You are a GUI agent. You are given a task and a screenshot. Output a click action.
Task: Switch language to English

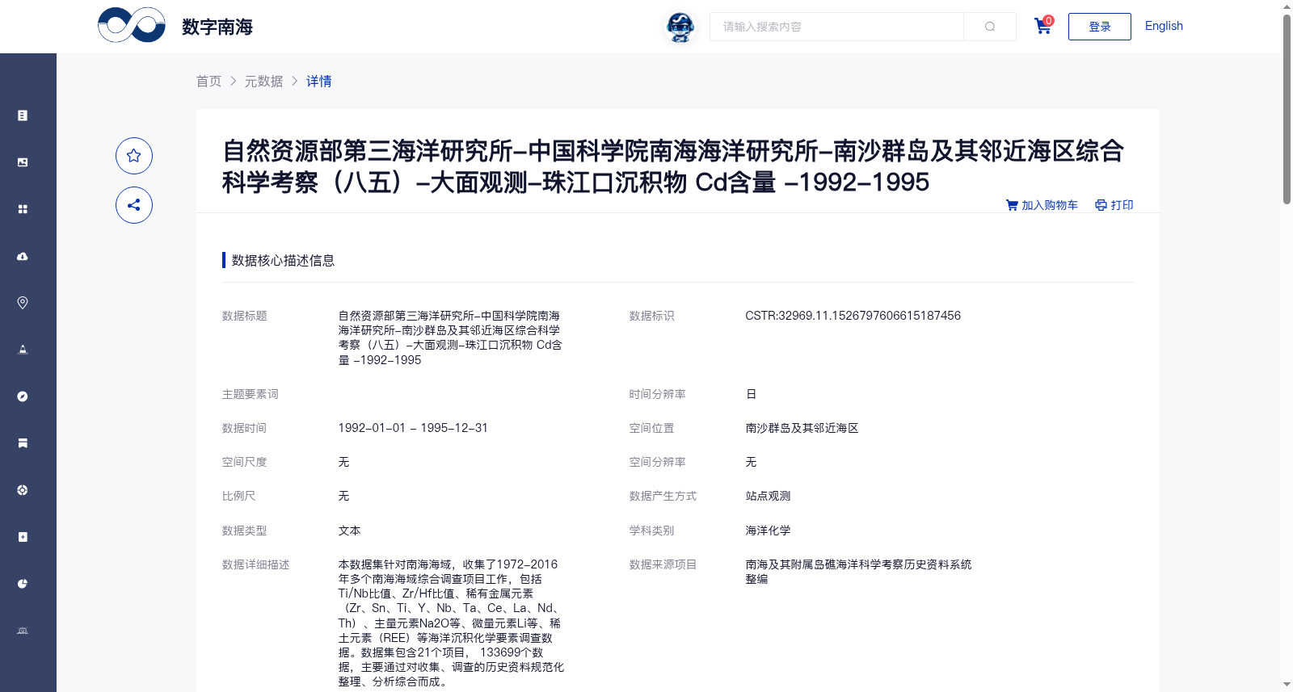point(1164,26)
